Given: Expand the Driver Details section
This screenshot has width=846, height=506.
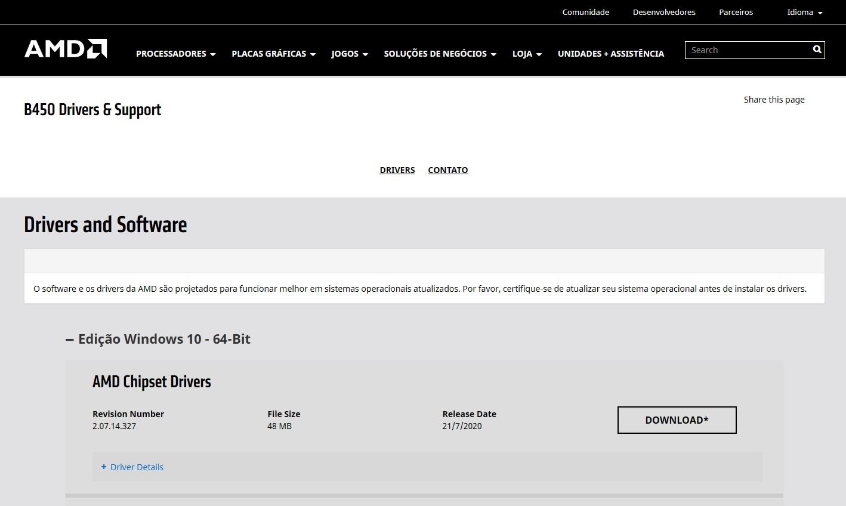Looking at the screenshot, I should (132, 467).
